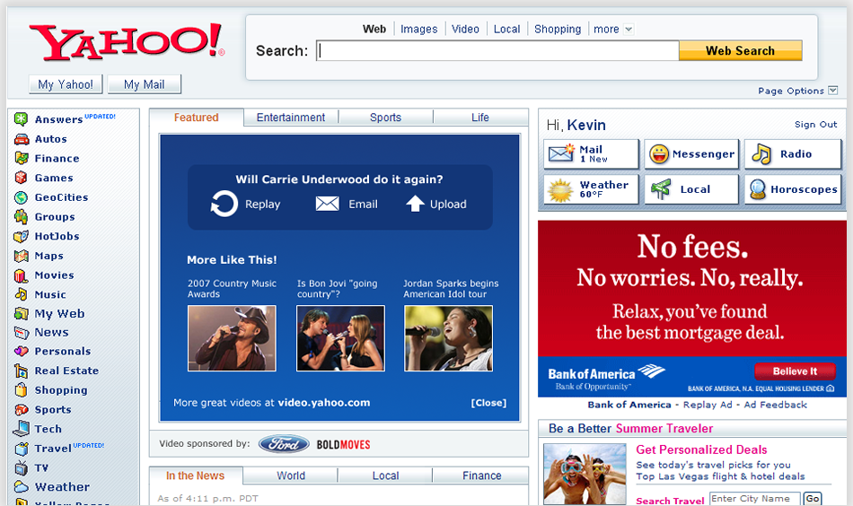Viewport: 853px width, 506px height.
Task: Click the Upload arrow icon
Action: click(415, 204)
